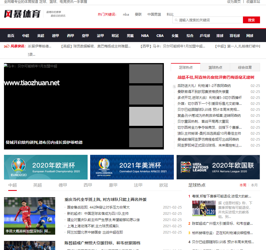Image resolution: width=266 pixels, height=250 pixels.
Task: Open the 2020年欧洲杯 Euro 2020 banner
Action: point(46,167)
